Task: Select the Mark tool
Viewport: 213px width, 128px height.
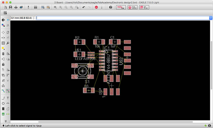Action: tap(8, 25)
